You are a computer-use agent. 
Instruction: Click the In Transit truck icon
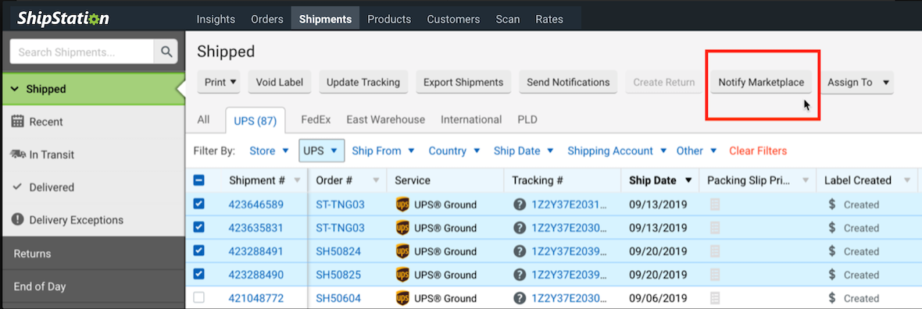[x=18, y=154]
